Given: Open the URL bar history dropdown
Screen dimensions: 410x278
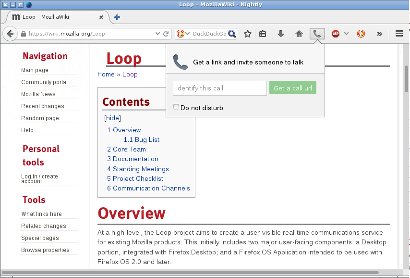Looking at the screenshot, I should point(157,34).
